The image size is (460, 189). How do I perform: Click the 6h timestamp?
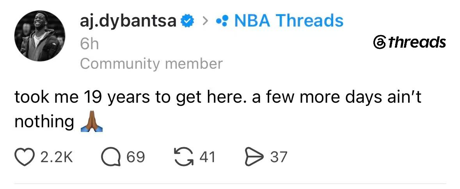[89, 45]
